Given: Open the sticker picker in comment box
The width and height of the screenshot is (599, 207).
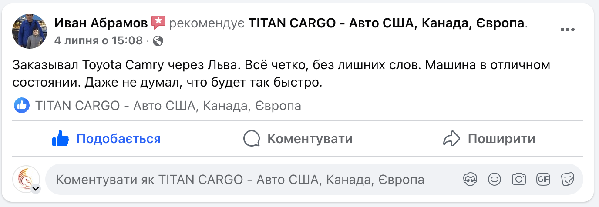Looking at the screenshot, I should [x=567, y=179].
